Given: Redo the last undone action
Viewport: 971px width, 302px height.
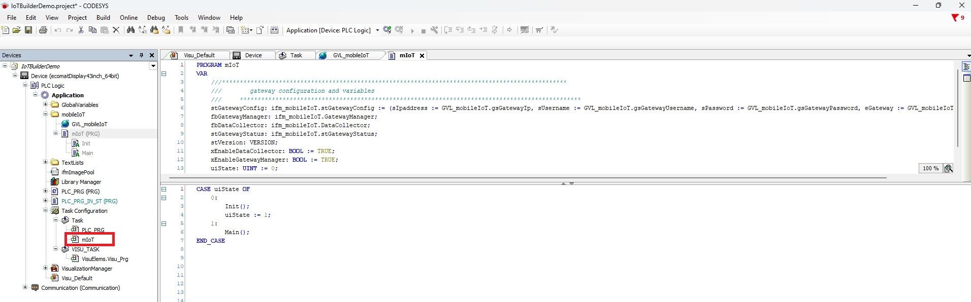Looking at the screenshot, I should tap(70, 30).
